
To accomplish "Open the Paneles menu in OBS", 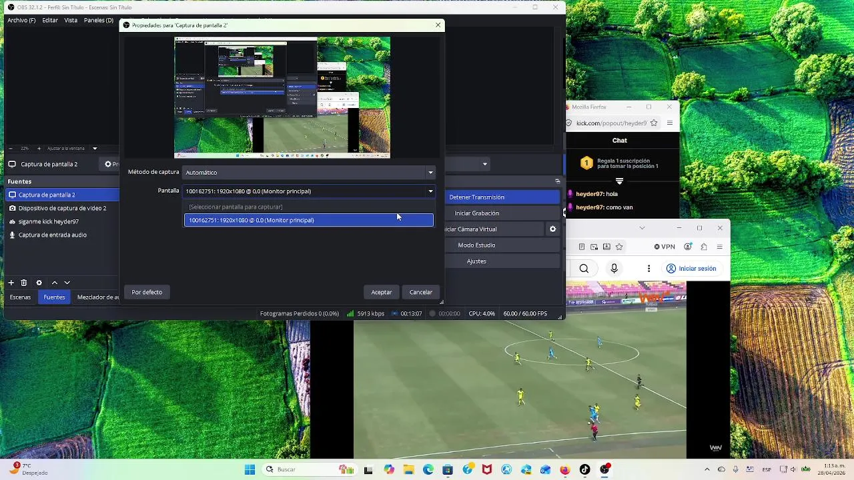I will tap(99, 20).
